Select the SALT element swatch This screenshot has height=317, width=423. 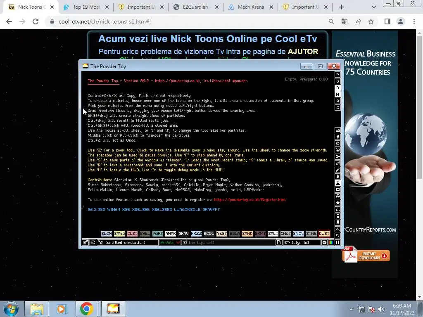[x=273, y=234]
